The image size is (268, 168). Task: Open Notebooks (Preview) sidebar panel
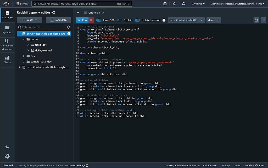pos(7,45)
